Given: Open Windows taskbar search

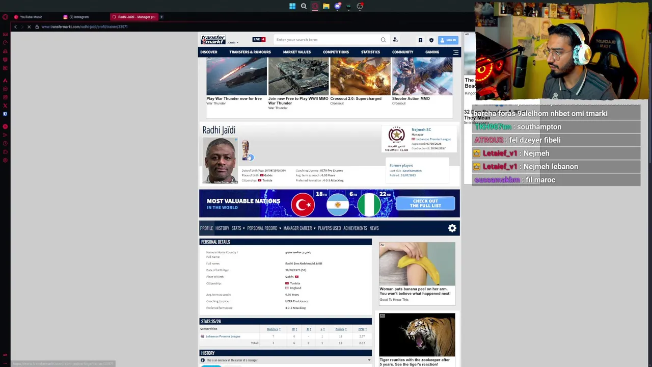Looking at the screenshot, I should click(304, 6).
